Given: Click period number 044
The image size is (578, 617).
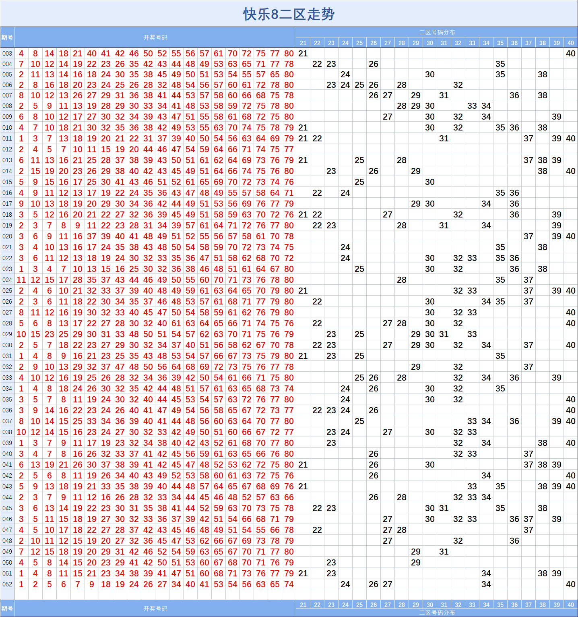Looking at the screenshot, I should pos(7,497).
